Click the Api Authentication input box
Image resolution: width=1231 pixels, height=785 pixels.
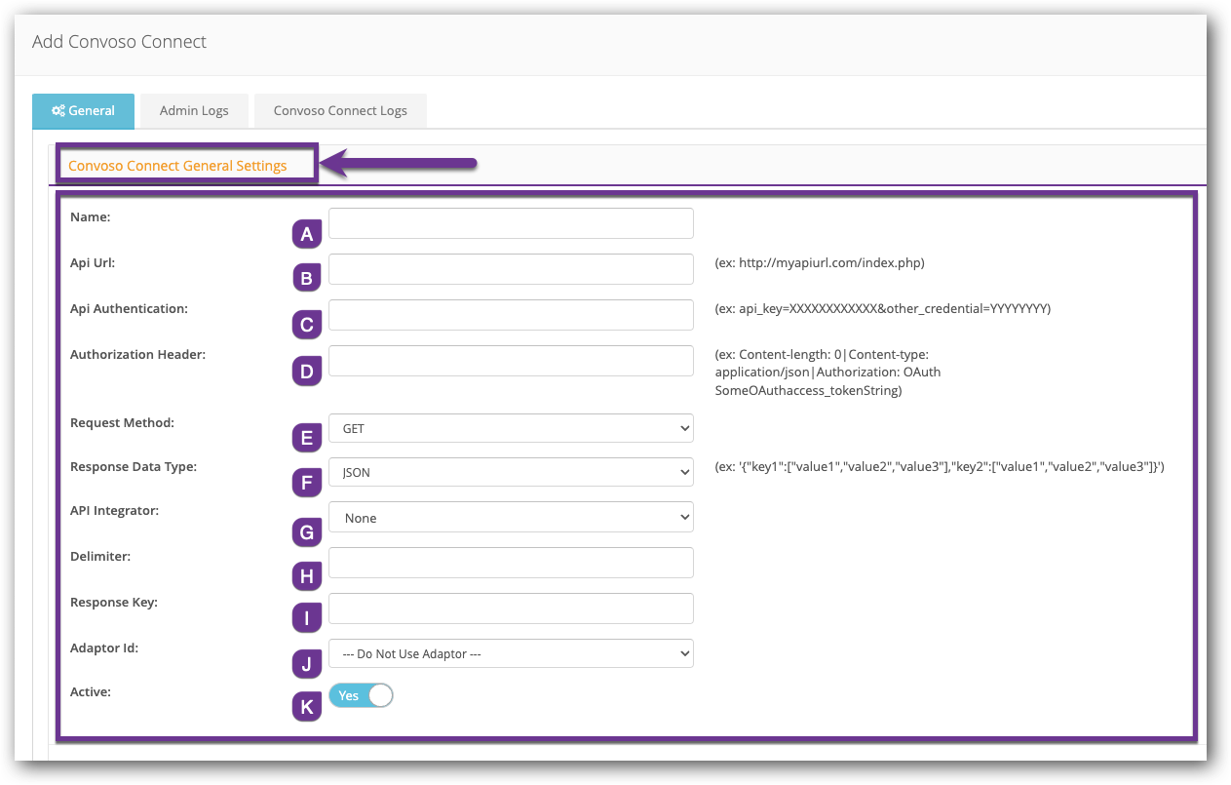click(x=511, y=315)
